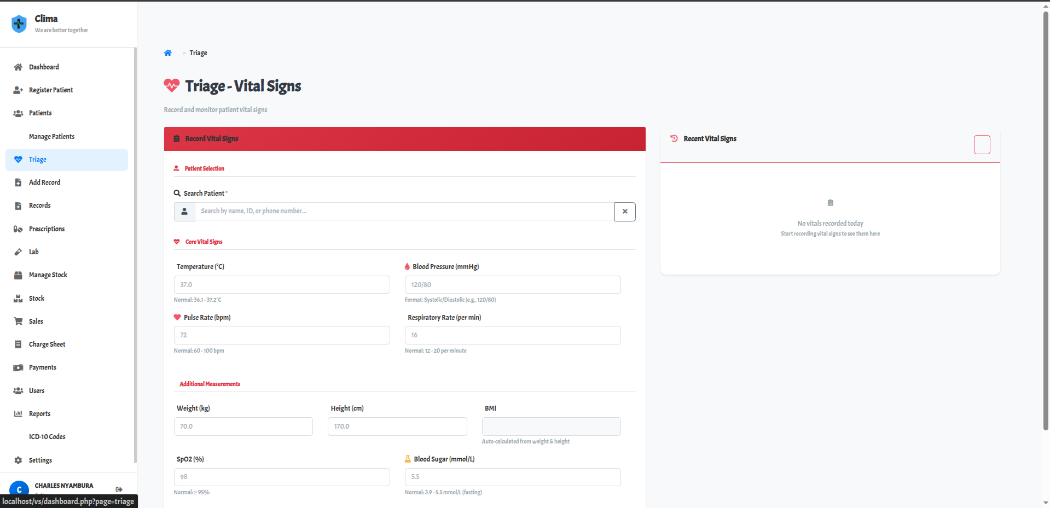Open Manage Patients submenu item

[51, 137]
